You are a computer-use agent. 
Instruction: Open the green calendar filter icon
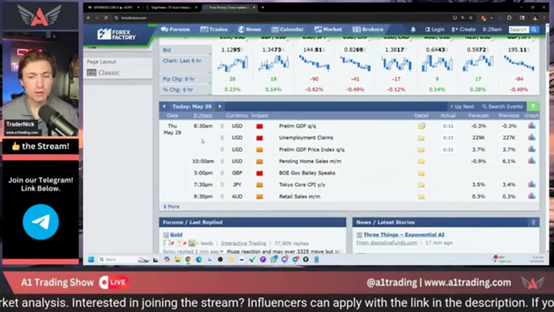point(533,106)
